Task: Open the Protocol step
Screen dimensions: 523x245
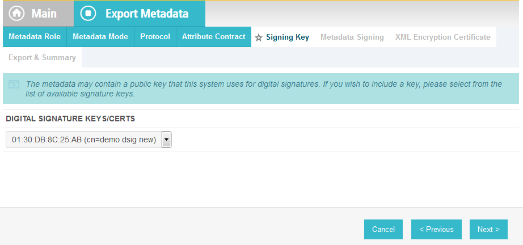Action: click(x=155, y=37)
